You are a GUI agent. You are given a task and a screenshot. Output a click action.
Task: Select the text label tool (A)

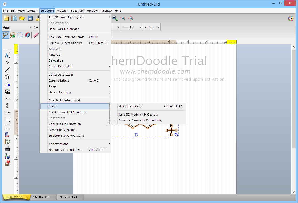coord(7,55)
